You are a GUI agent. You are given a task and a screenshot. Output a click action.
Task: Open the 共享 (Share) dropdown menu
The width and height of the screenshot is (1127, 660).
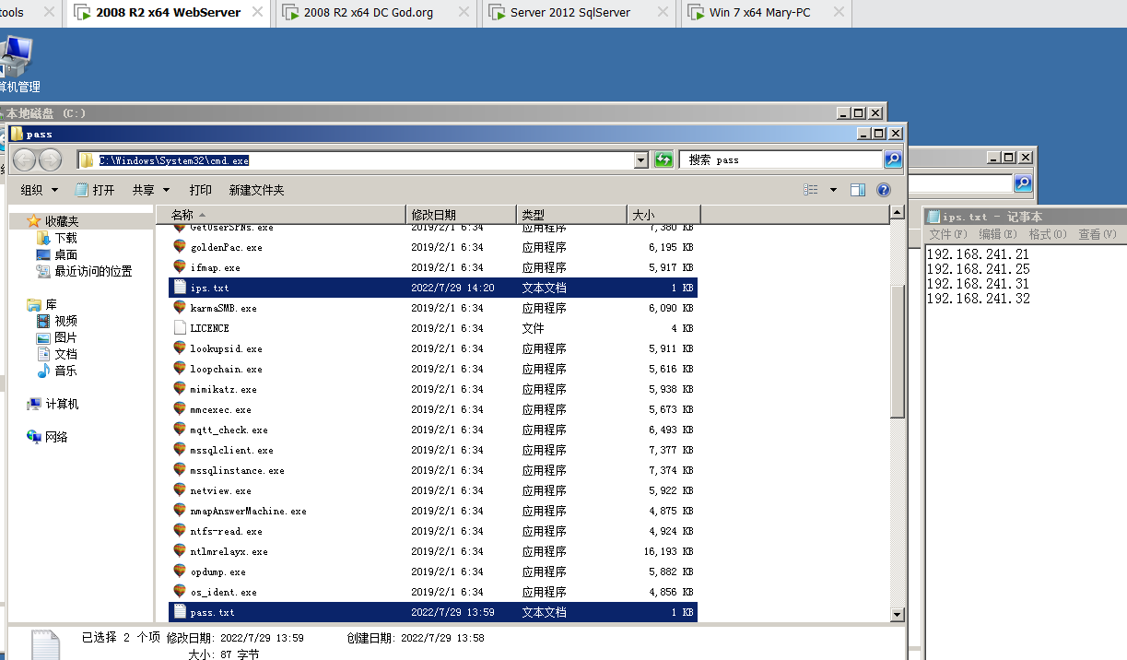(150, 190)
